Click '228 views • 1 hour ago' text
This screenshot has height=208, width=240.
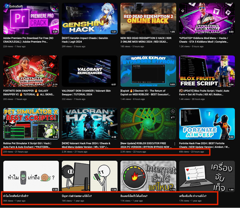(14, 47)
